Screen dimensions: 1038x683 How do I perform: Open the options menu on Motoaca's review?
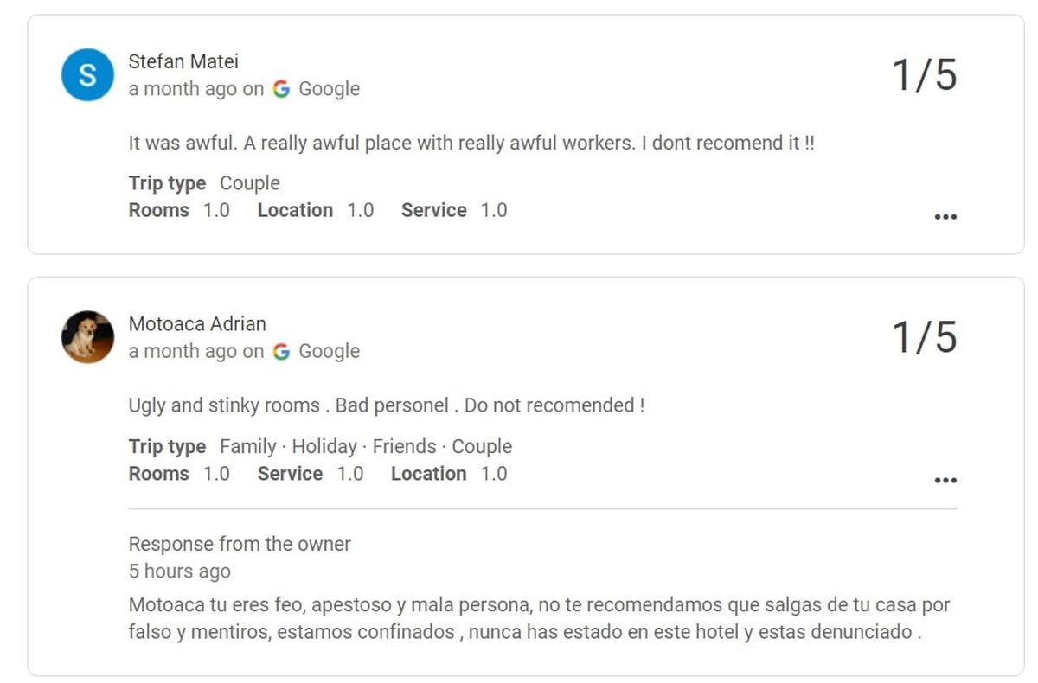(x=946, y=479)
